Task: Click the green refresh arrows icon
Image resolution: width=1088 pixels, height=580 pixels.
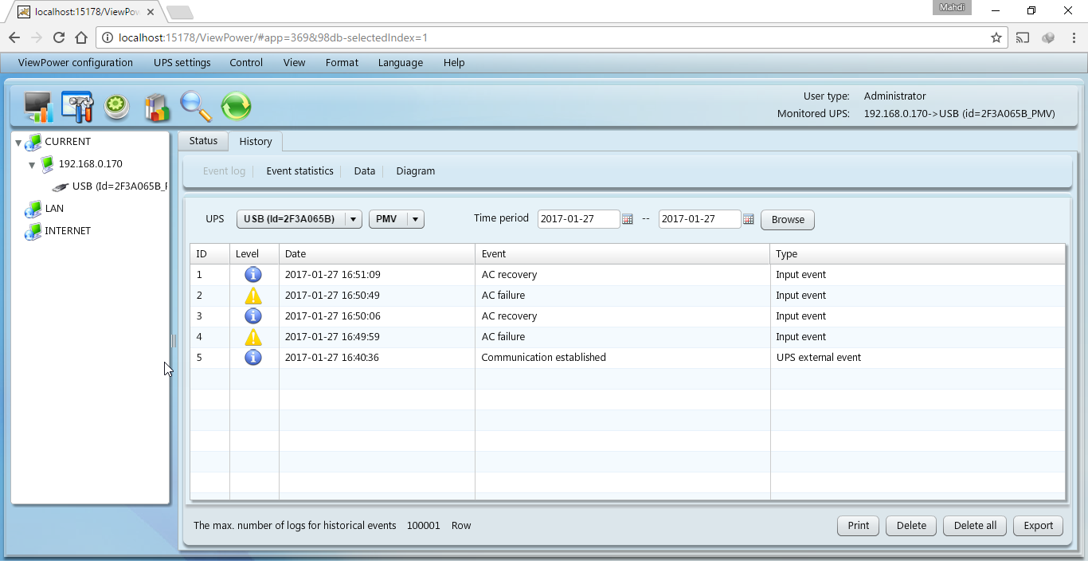Action: coord(236,106)
